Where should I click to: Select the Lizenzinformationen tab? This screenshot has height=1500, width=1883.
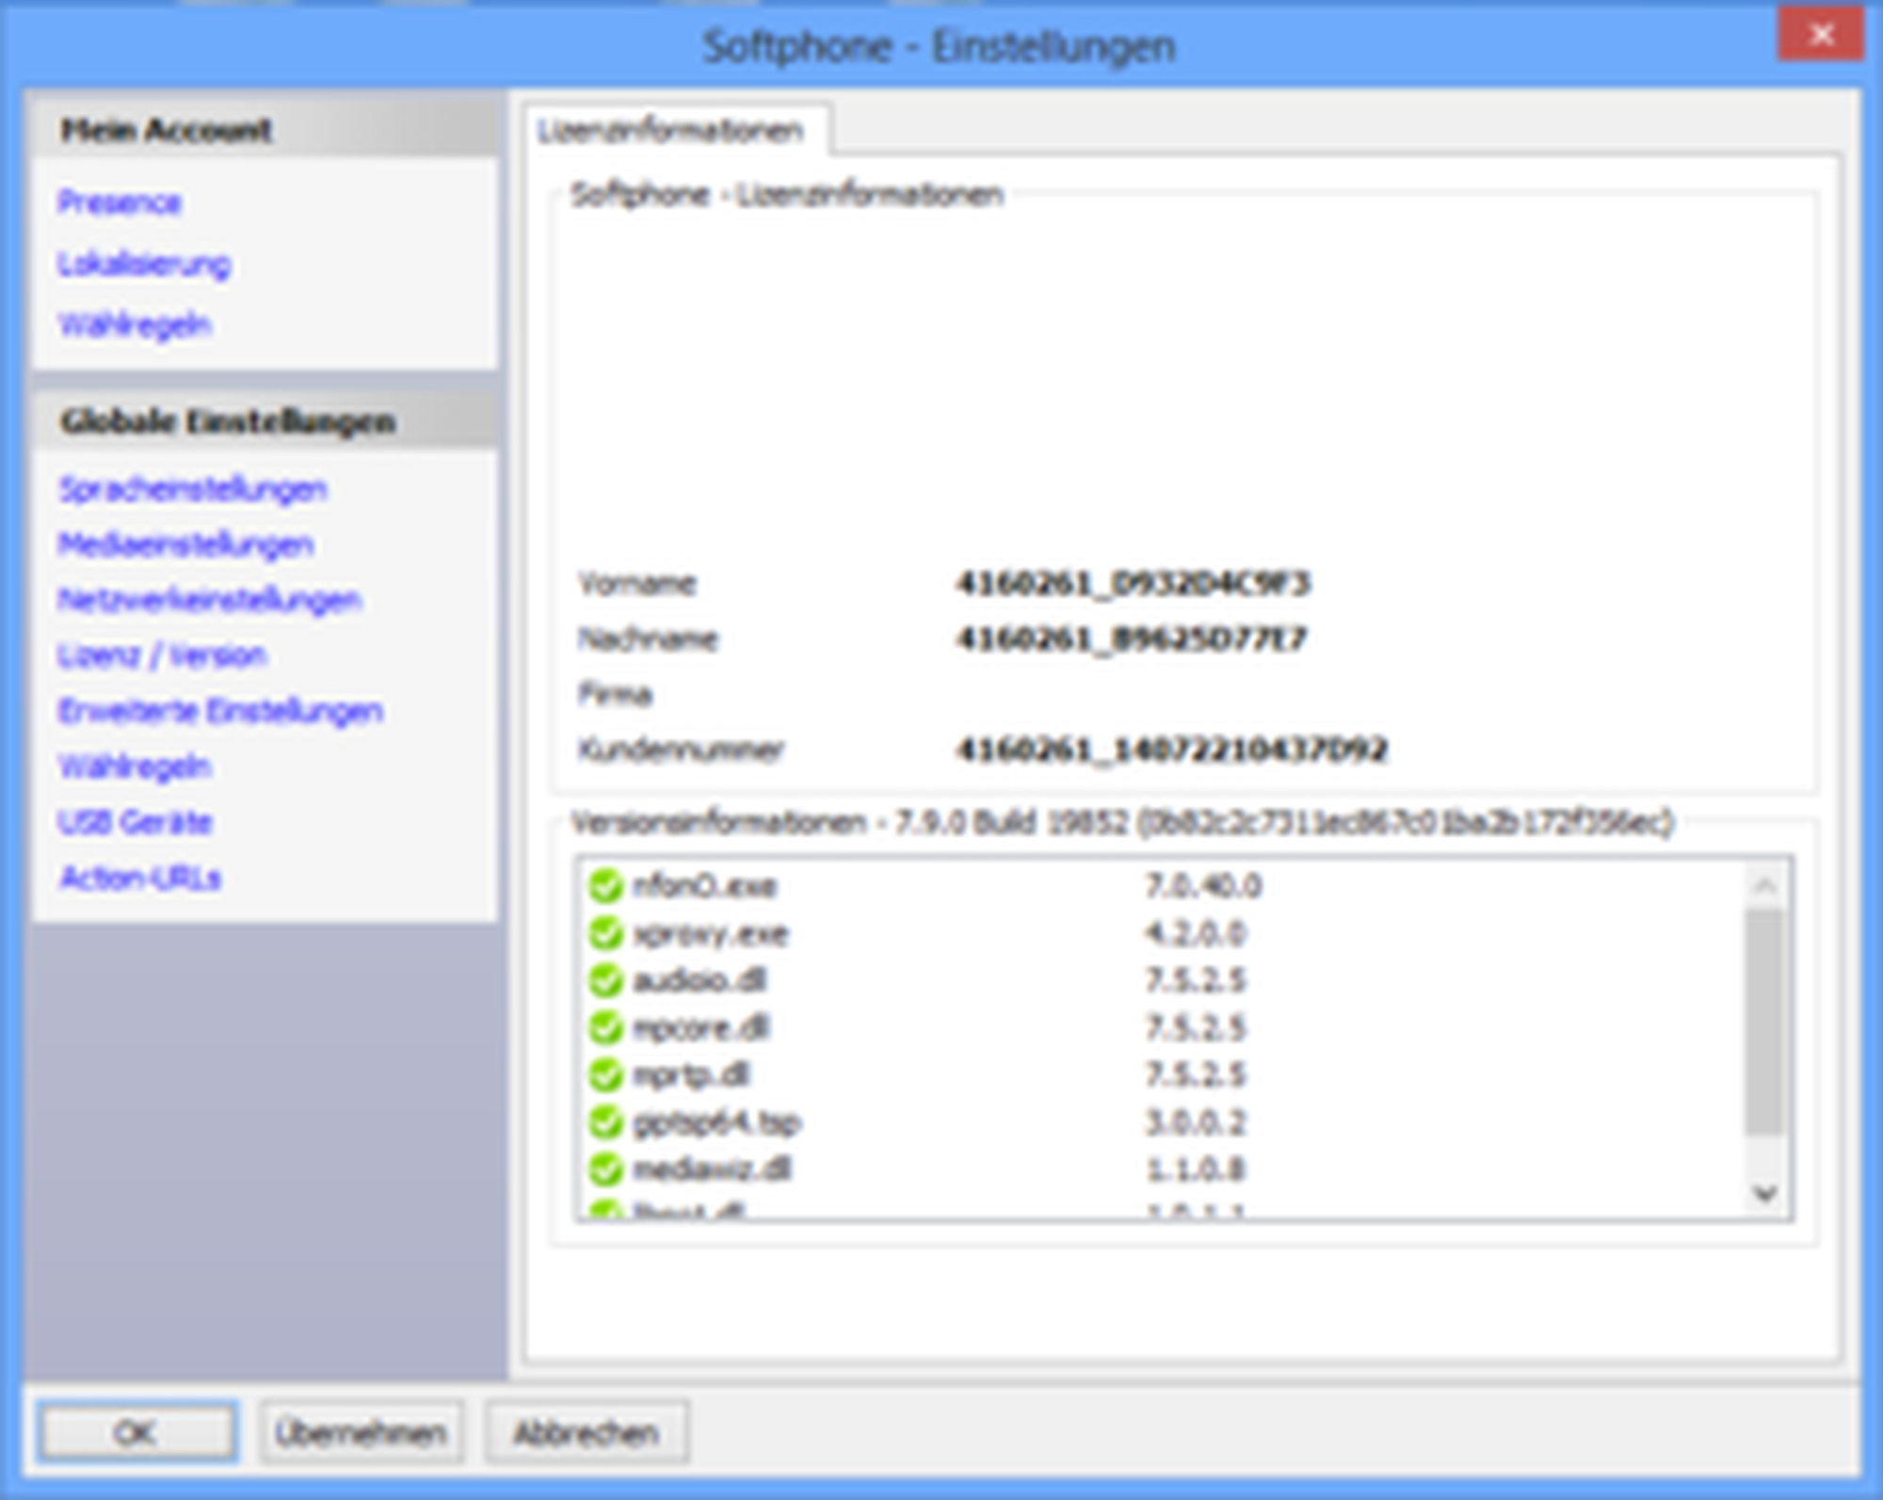pyautogui.click(x=671, y=130)
